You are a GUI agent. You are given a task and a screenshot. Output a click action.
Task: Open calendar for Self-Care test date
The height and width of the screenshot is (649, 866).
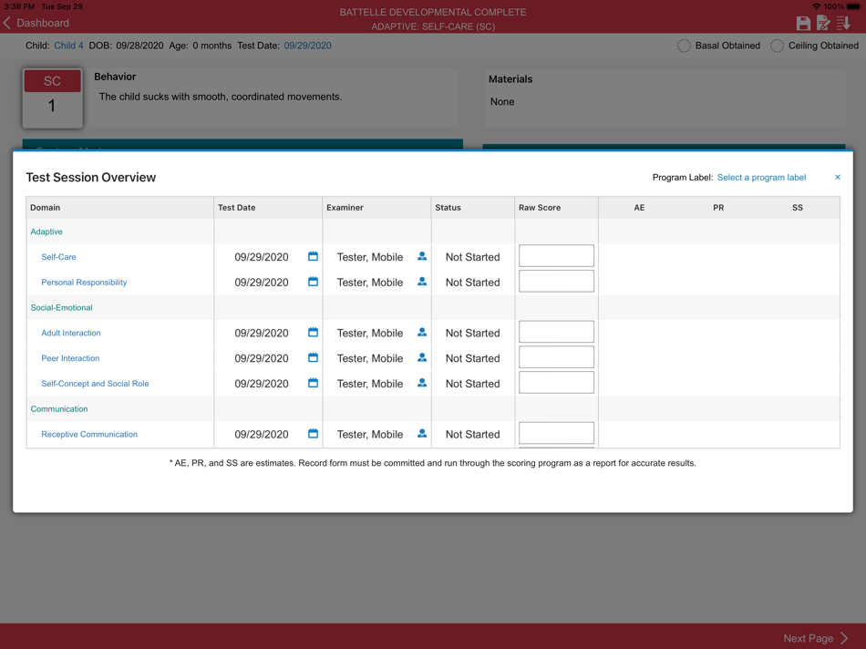coord(313,256)
